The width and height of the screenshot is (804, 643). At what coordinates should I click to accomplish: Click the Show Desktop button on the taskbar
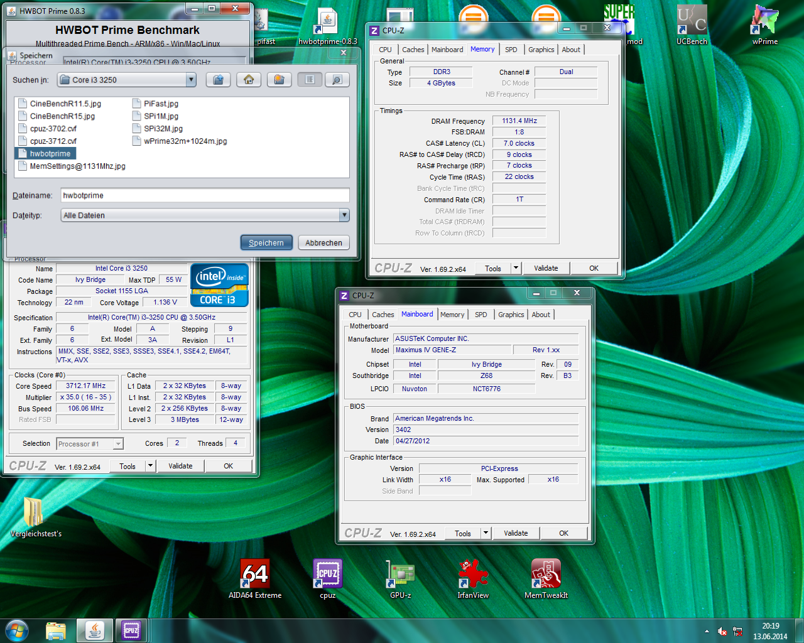click(x=799, y=630)
